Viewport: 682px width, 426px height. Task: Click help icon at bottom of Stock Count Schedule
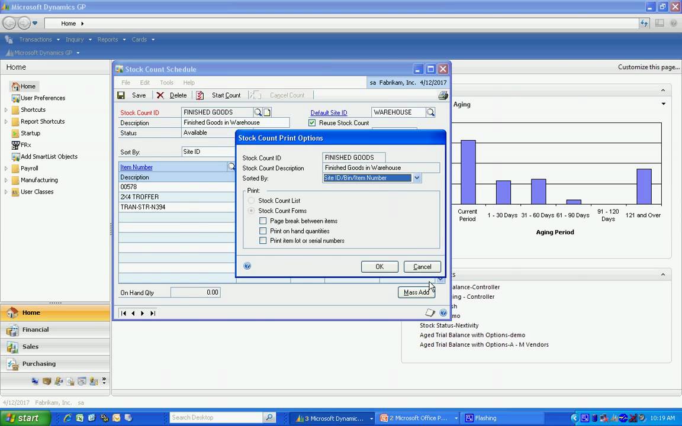443,312
